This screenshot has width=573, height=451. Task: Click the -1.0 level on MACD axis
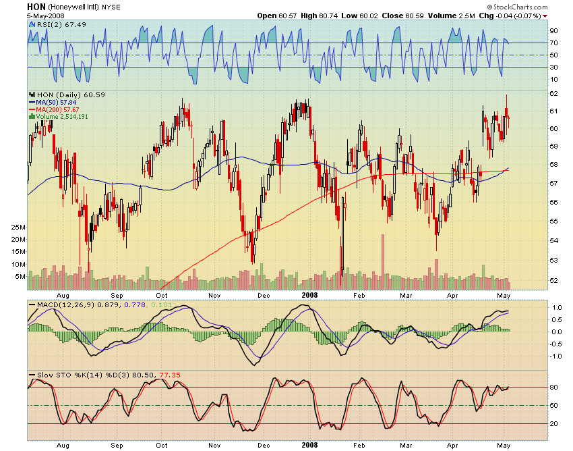point(555,356)
